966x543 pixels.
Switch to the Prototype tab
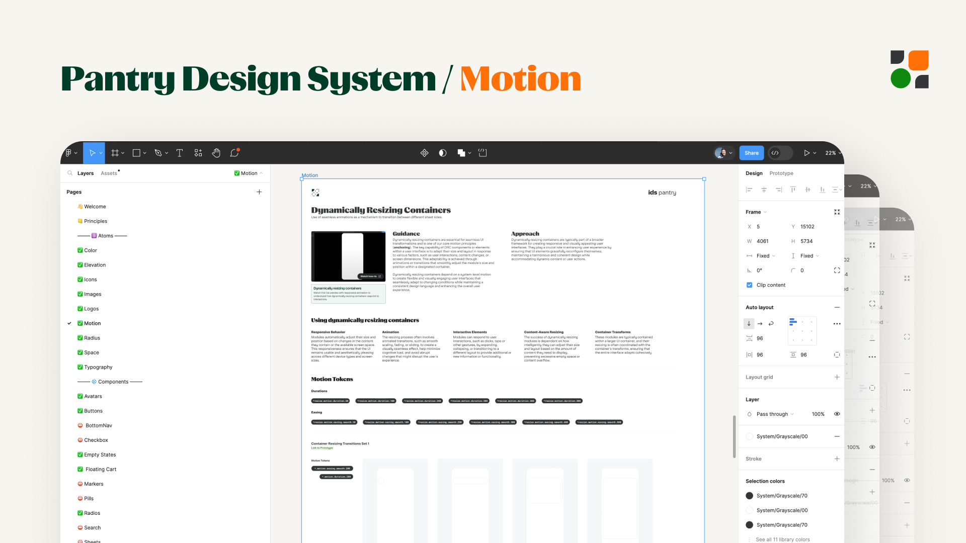coord(781,173)
